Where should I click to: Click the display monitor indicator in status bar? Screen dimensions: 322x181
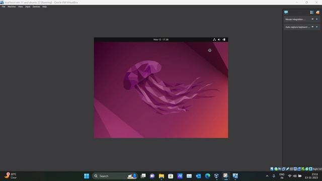point(295,169)
